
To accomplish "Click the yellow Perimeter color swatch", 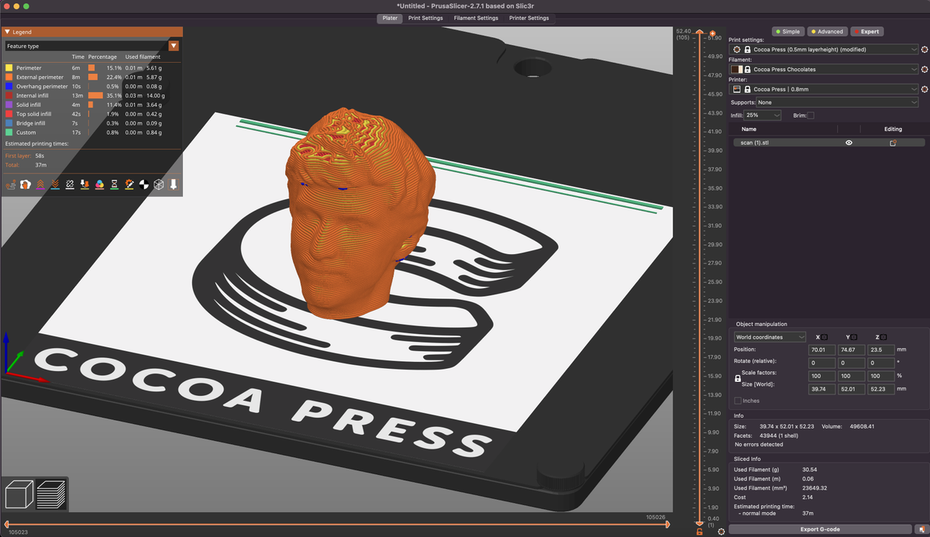I will pos(9,68).
